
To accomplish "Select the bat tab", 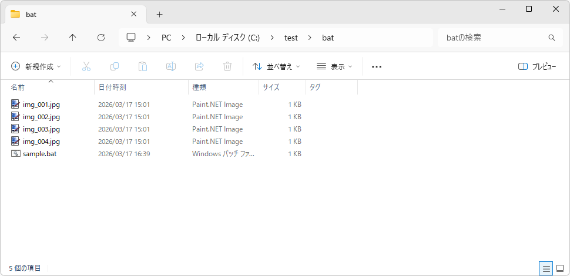I will (76, 15).
